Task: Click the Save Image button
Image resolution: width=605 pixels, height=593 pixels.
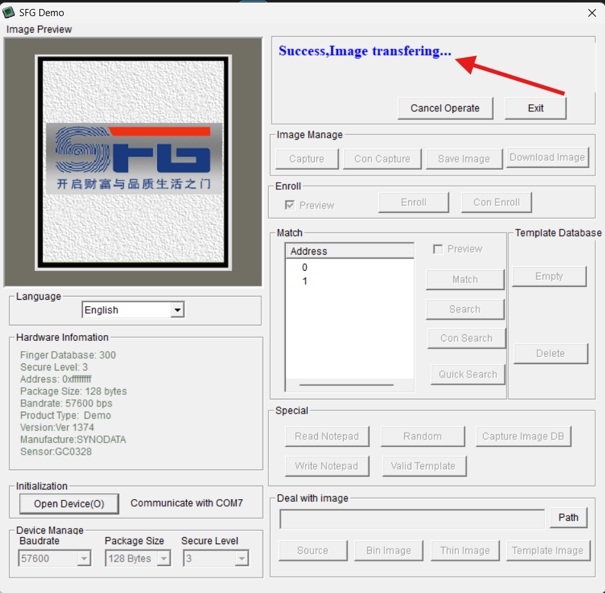Action: tap(464, 159)
